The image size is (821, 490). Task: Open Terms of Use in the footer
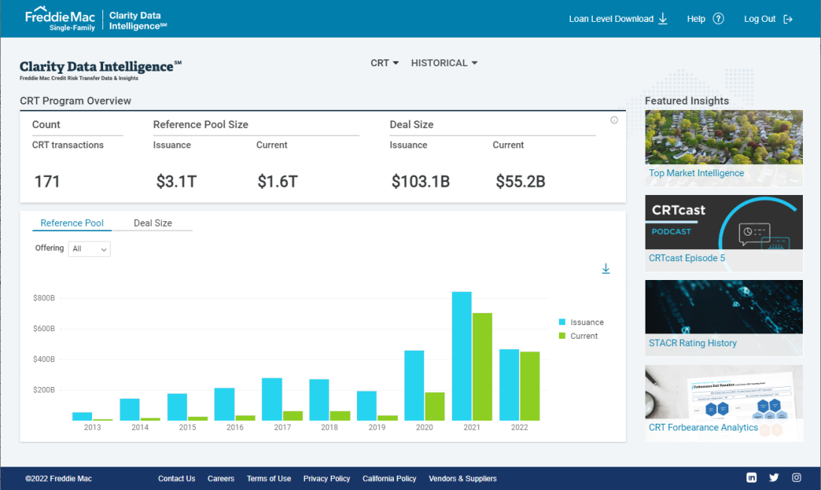[x=269, y=479]
